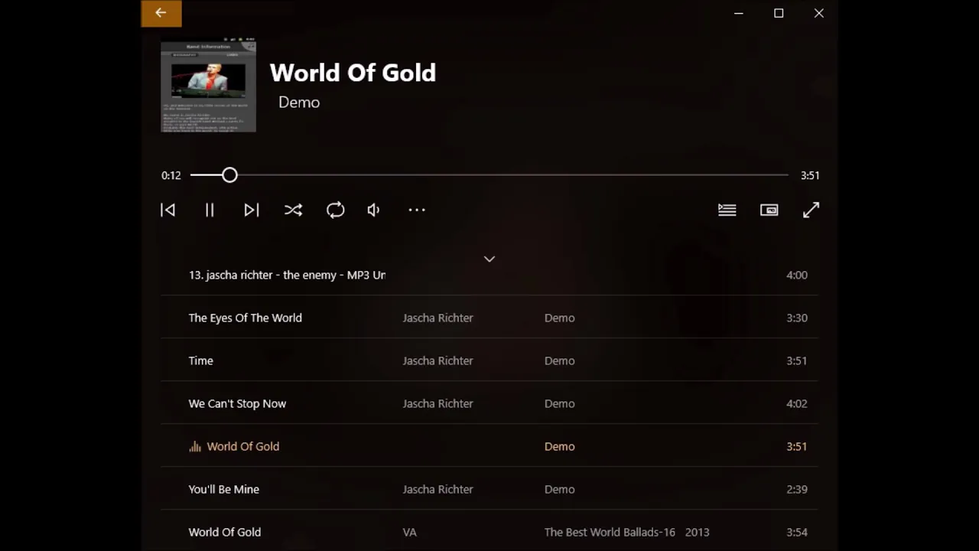
Task: Toggle repeat mode
Action: click(x=335, y=210)
